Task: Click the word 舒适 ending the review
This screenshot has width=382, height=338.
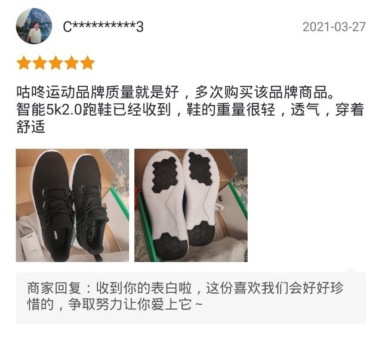Action: pyautogui.click(x=30, y=127)
